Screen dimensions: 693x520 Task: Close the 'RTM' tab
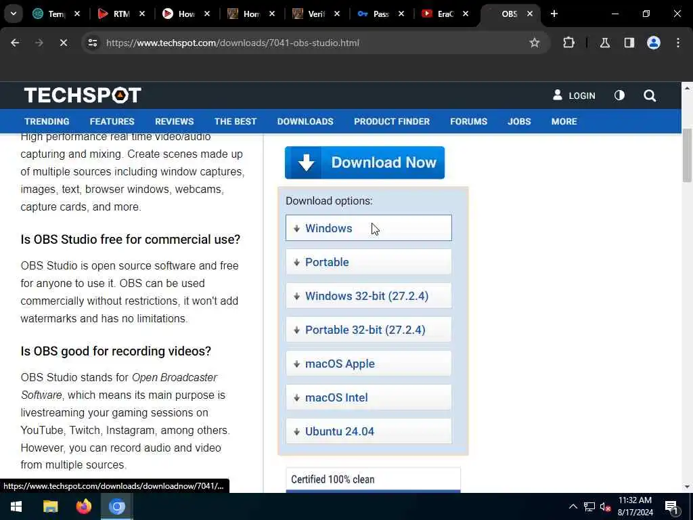coord(142,14)
